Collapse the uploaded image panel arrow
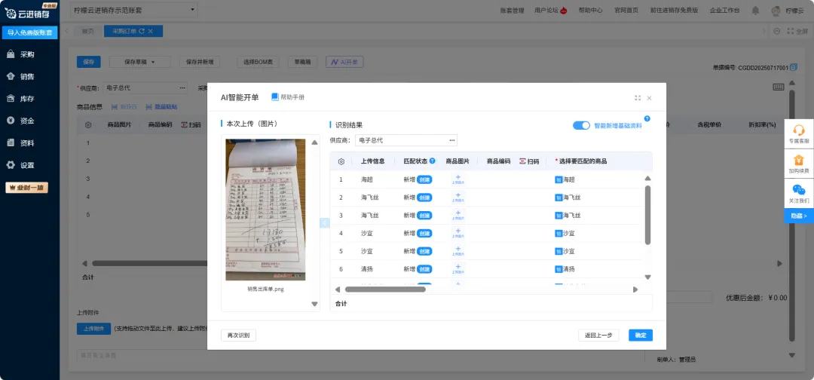The height and width of the screenshot is (380, 814). [324, 222]
